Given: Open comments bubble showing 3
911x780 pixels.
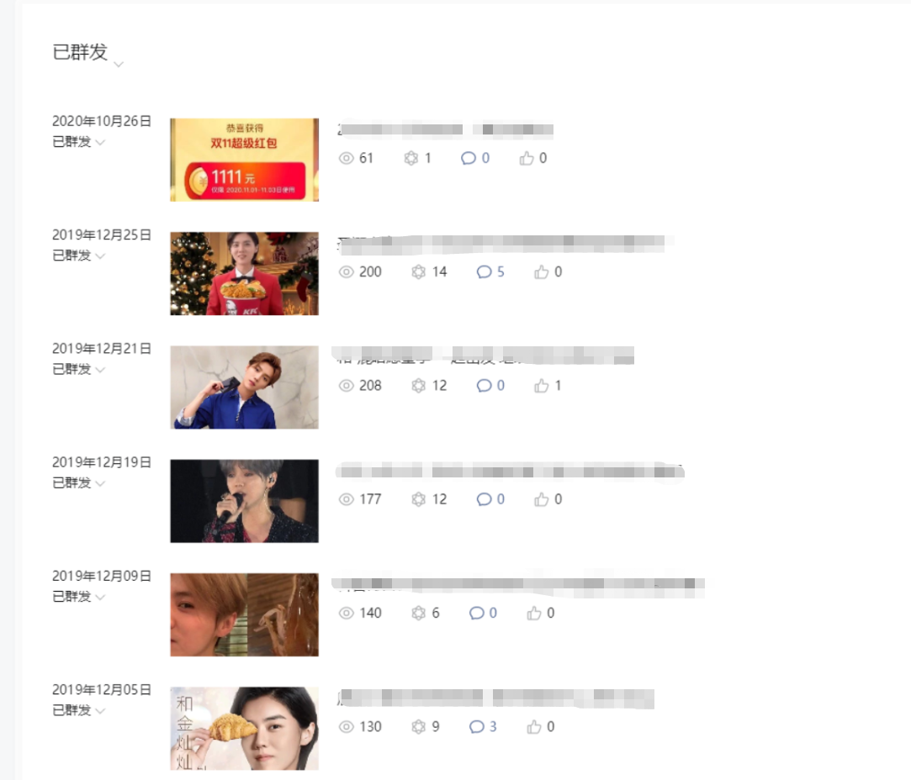Looking at the screenshot, I should point(476,727).
